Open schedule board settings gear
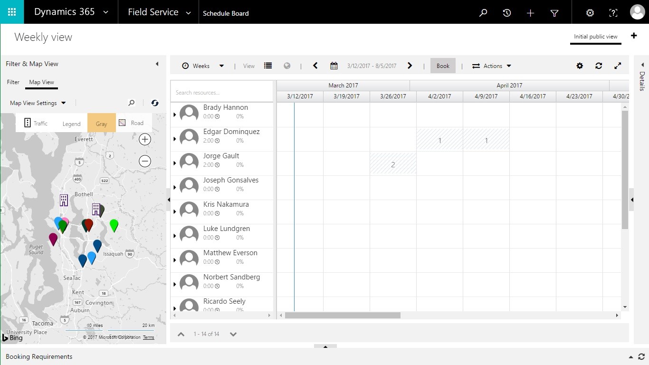The height and width of the screenshot is (365, 649). pos(580,66)
